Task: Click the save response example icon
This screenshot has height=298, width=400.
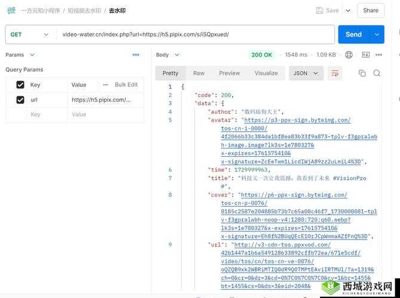Action: (365, 55)
